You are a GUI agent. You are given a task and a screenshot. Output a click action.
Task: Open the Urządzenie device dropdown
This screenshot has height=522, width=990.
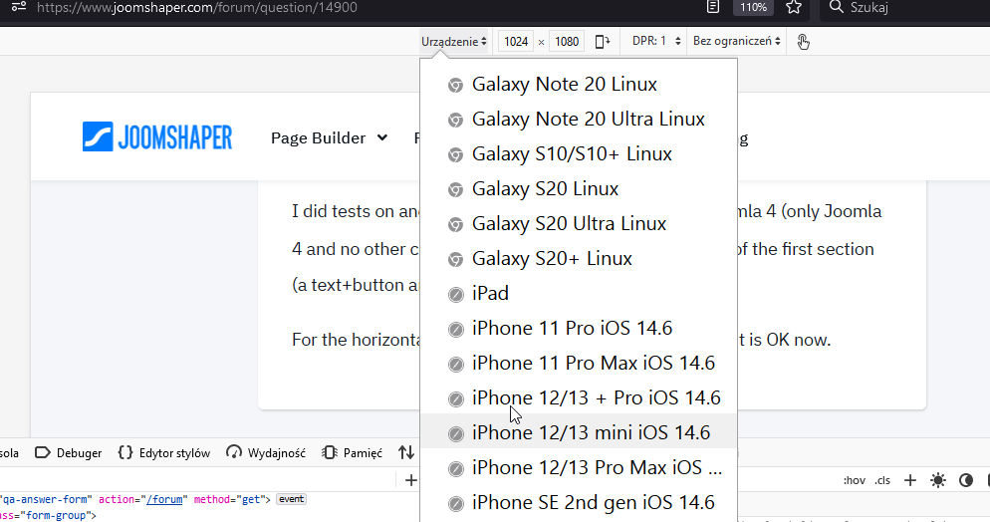tap(454, 41)
